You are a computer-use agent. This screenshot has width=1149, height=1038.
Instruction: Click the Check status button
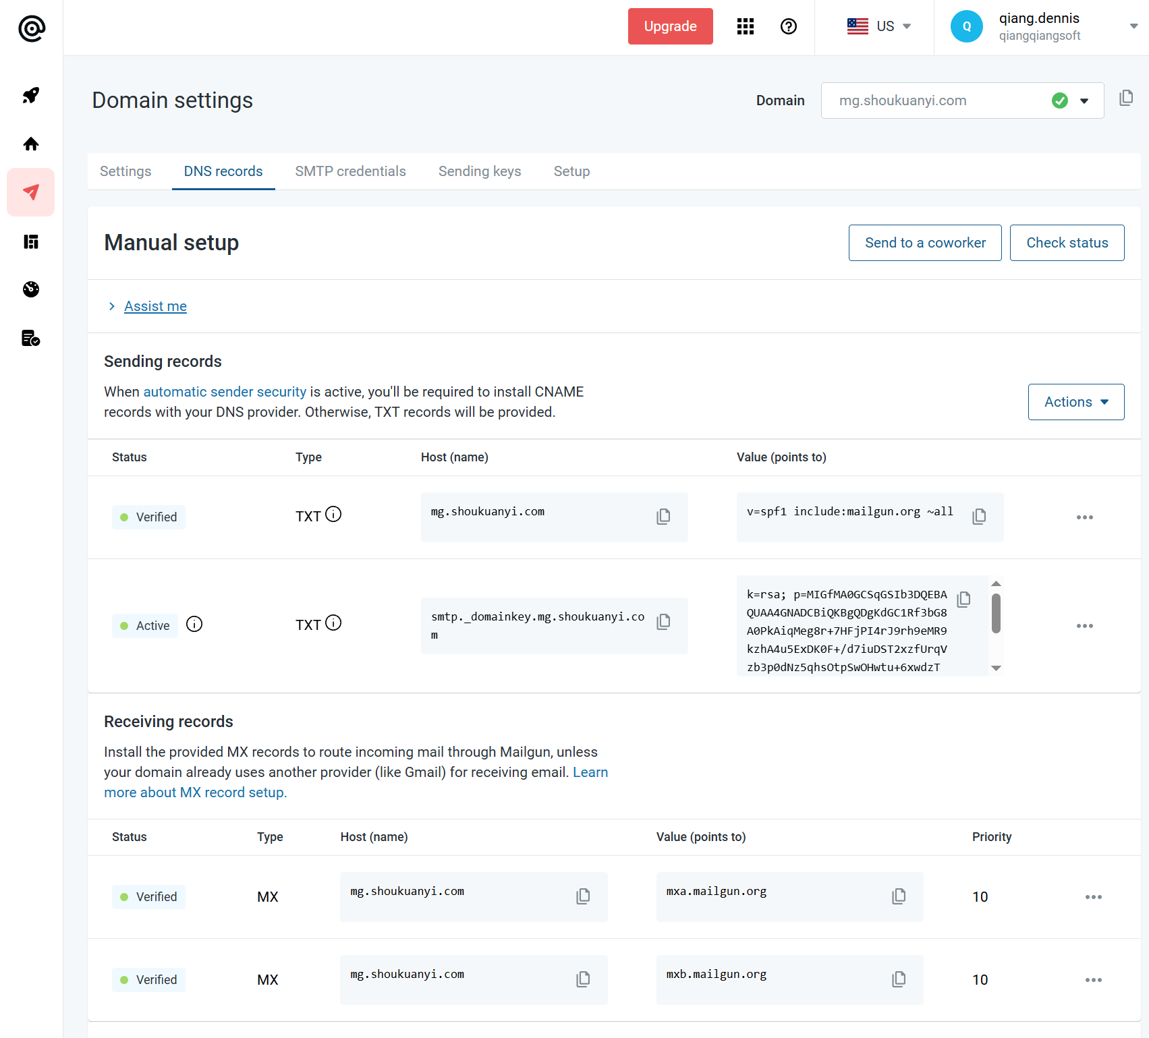(1067, 243)
